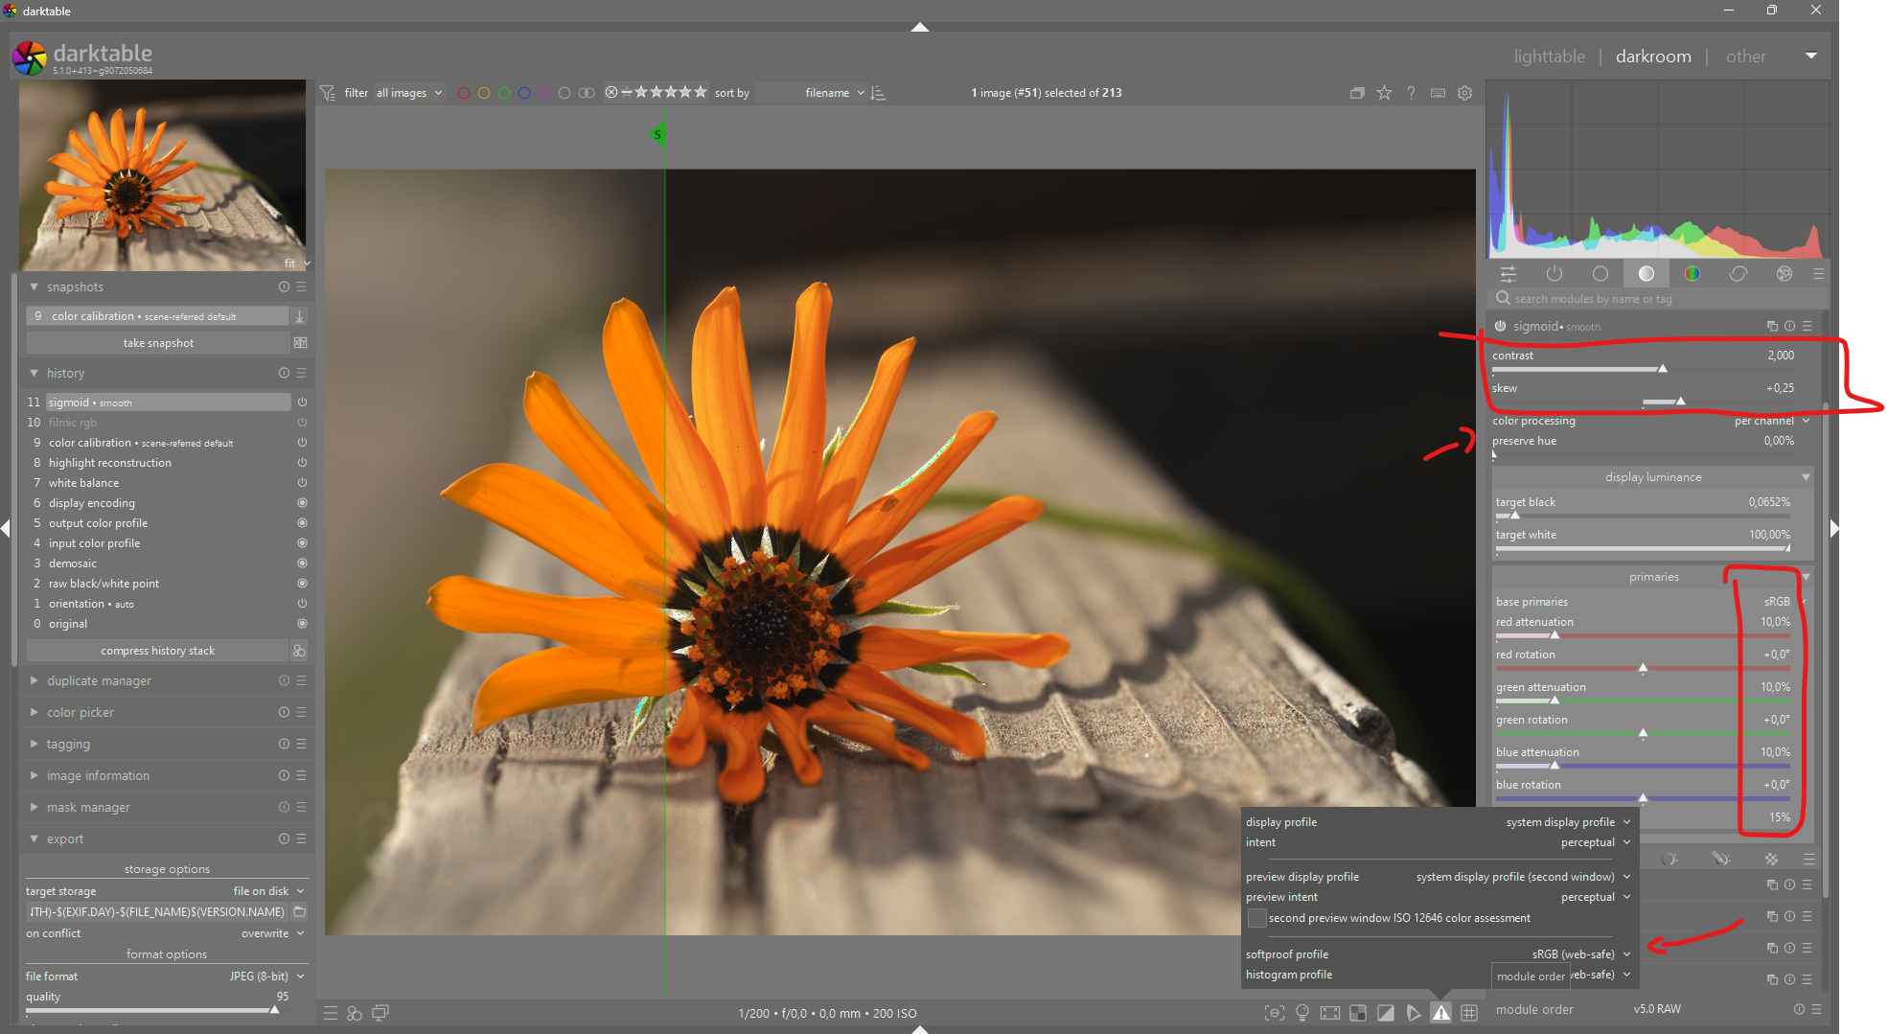Open global preferences gear icon

[1464, 93]
